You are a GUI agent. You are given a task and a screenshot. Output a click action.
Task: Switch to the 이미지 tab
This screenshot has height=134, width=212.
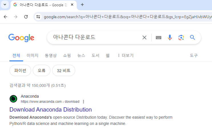click(x=33, y=55)
